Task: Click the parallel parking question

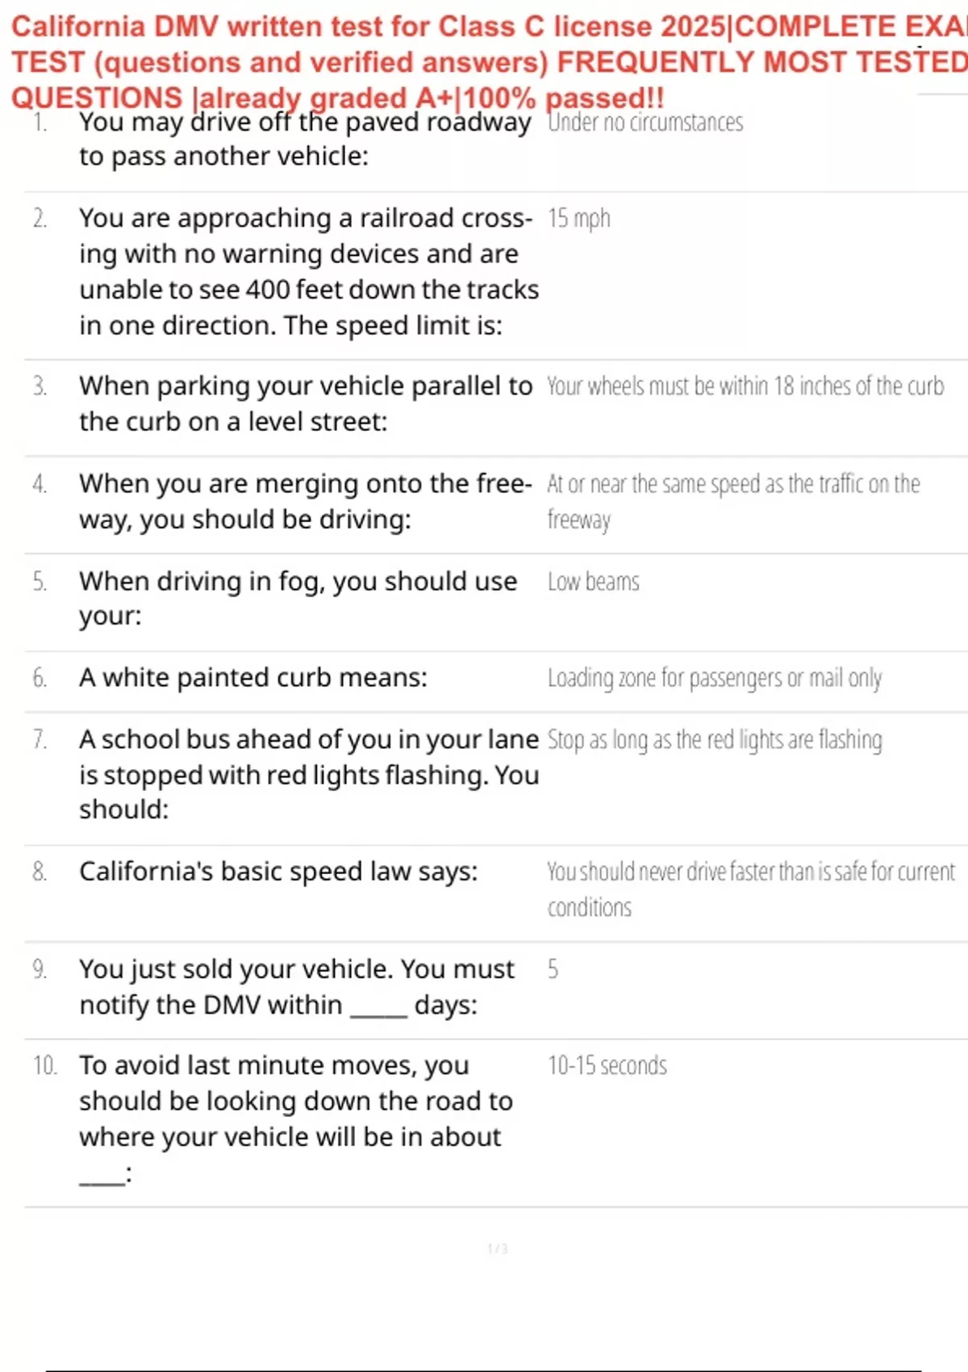Action: tap(305, 404)
